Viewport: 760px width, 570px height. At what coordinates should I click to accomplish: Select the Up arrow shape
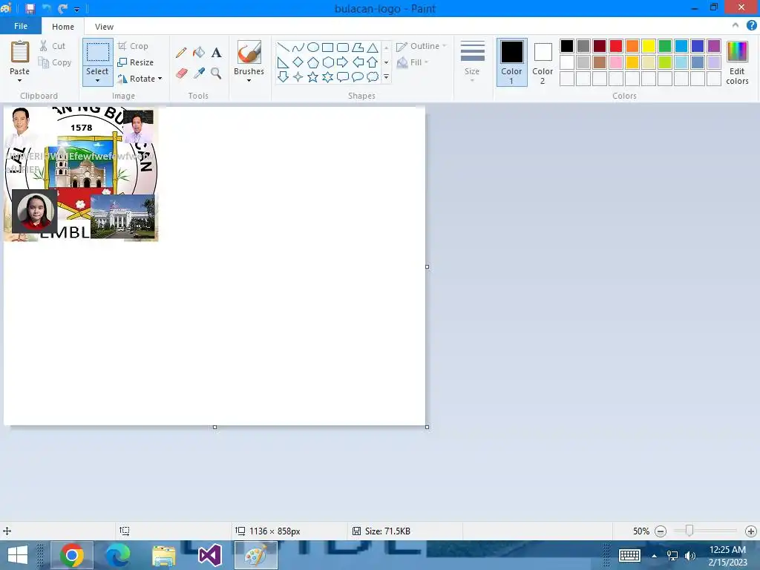click(x=373, y=62)
